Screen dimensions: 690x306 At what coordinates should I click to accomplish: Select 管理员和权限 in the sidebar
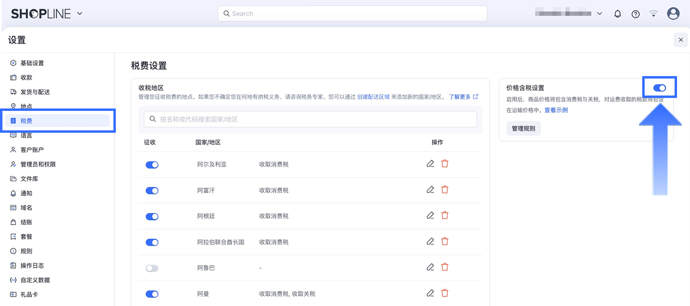[38, 164]
